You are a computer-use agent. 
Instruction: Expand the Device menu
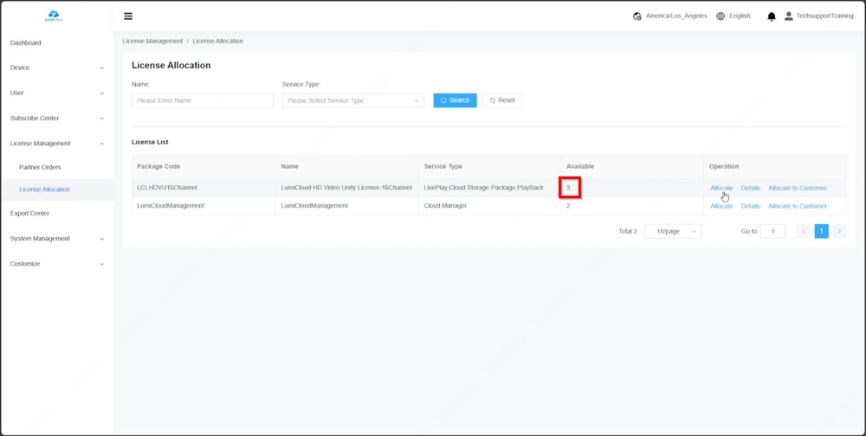(56, 67)
